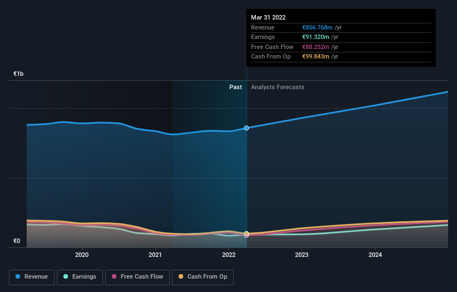Click the €0 y-axis label

[x=17, y=241]
